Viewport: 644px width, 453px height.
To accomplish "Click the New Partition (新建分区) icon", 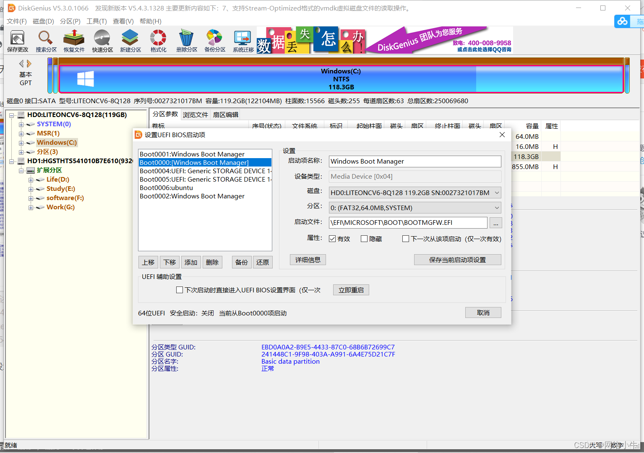I will [x=130, y=41].
